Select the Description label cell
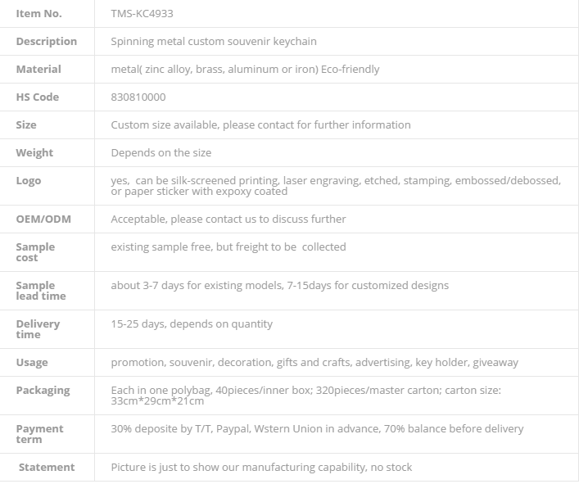Screen dimensions: 579x484 47,41
